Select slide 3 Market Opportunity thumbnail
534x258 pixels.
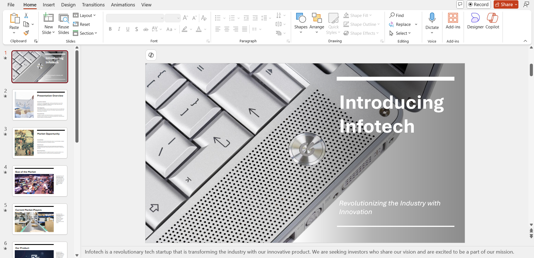(40, 143)
